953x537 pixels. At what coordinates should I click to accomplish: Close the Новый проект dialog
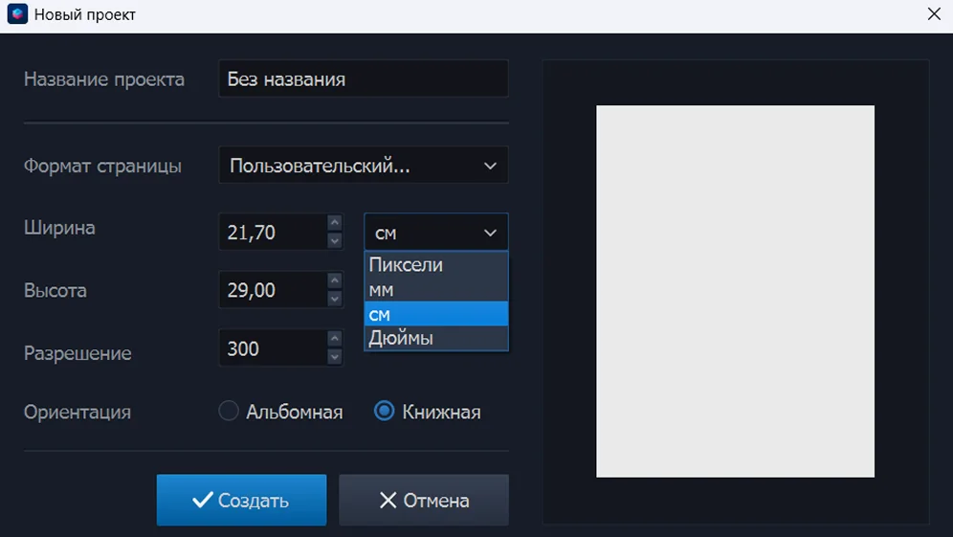click(934, 14)
